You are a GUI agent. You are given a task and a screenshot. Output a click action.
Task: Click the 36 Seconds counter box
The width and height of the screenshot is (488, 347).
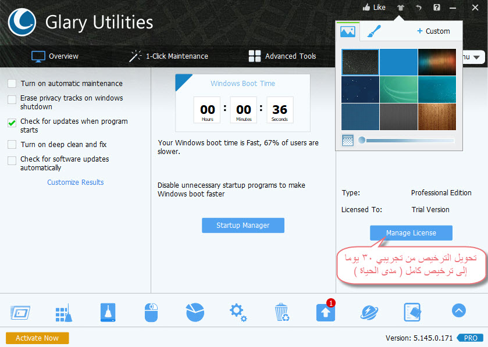[x=279, y=110]
